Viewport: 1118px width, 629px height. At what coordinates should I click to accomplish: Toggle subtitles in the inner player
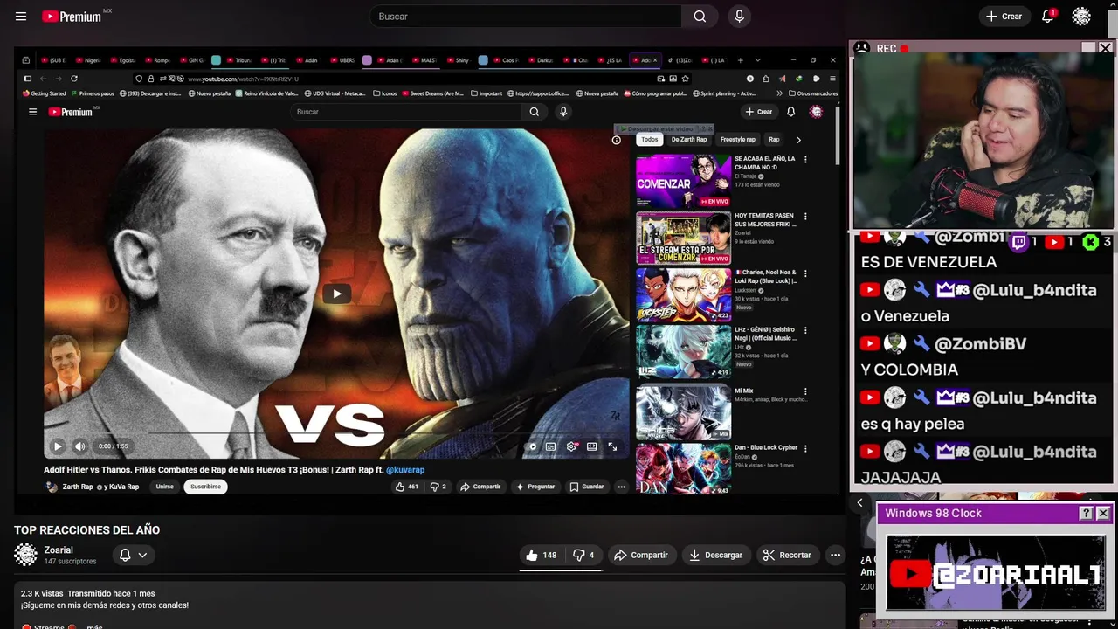[x=550, y=446]
